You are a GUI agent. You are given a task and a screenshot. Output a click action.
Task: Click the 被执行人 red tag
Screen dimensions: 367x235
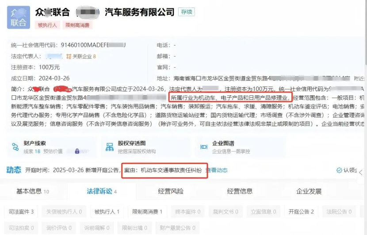47,25
